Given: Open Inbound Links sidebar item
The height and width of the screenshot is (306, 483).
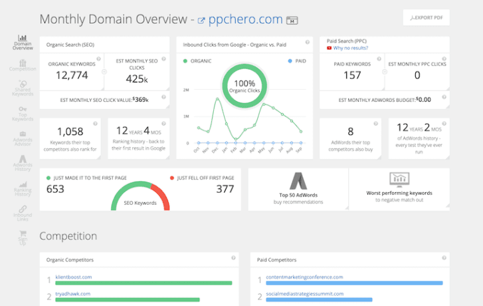Looking at the screenshot, I should pyautogui.click(x=23, y=213).
